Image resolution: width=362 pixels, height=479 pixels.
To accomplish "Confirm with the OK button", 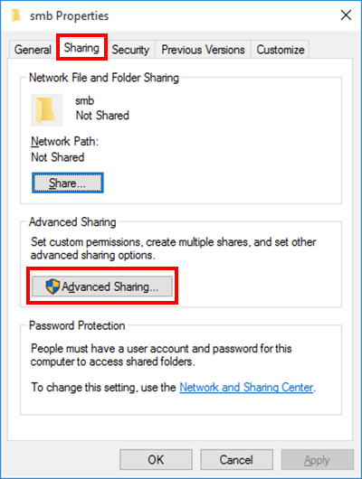I will [x=156, y=459].
